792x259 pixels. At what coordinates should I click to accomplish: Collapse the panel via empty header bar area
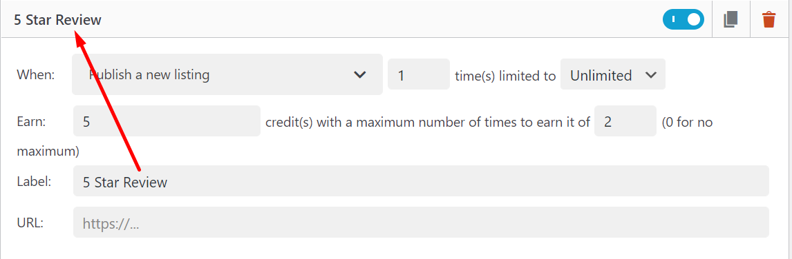pos(379,20)
